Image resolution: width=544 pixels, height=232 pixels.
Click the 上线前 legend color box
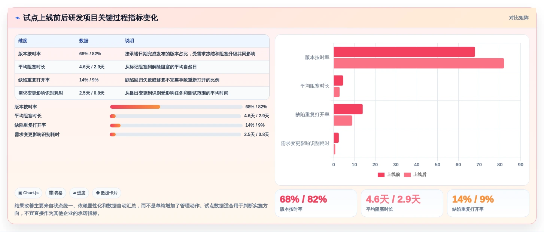click(381, 174)
